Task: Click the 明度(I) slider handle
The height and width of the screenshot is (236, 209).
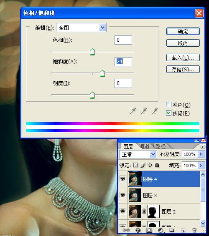Action: click(x=92, y=95)
